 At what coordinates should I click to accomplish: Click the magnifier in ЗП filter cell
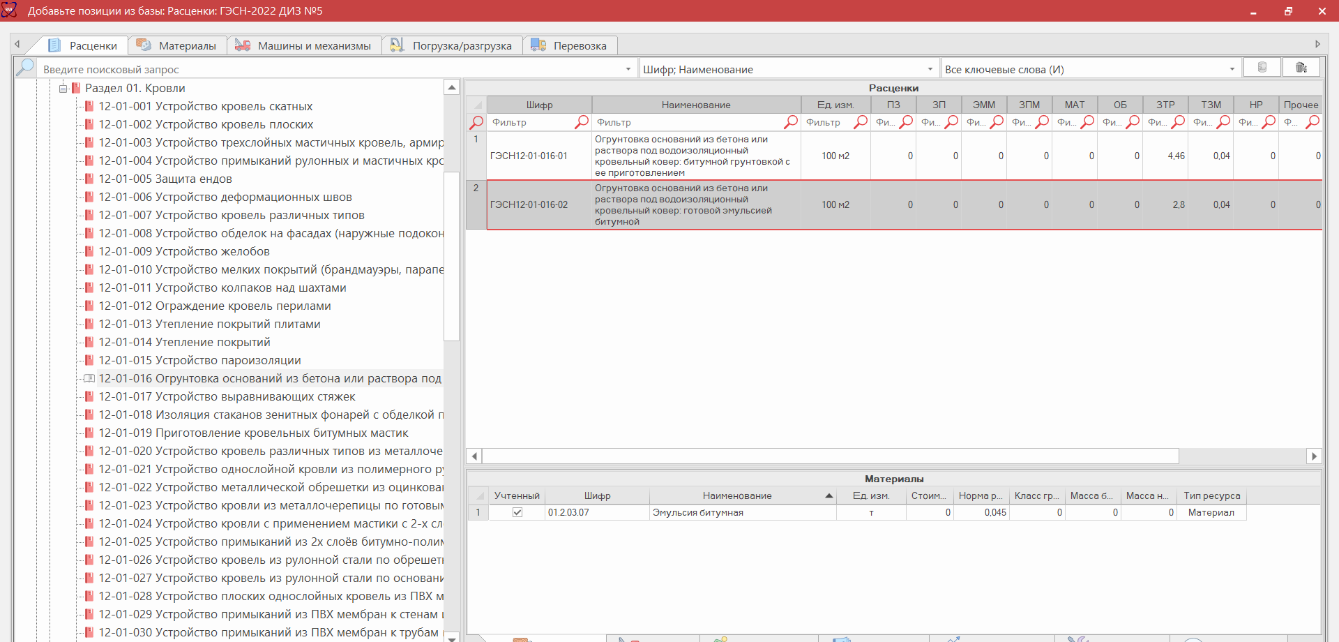(x=952, y=121)
